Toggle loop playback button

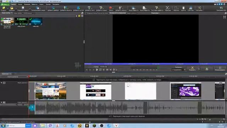(x=100, y=70)
